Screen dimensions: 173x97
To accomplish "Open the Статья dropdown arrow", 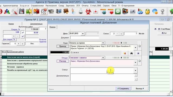I will point(135,71).
